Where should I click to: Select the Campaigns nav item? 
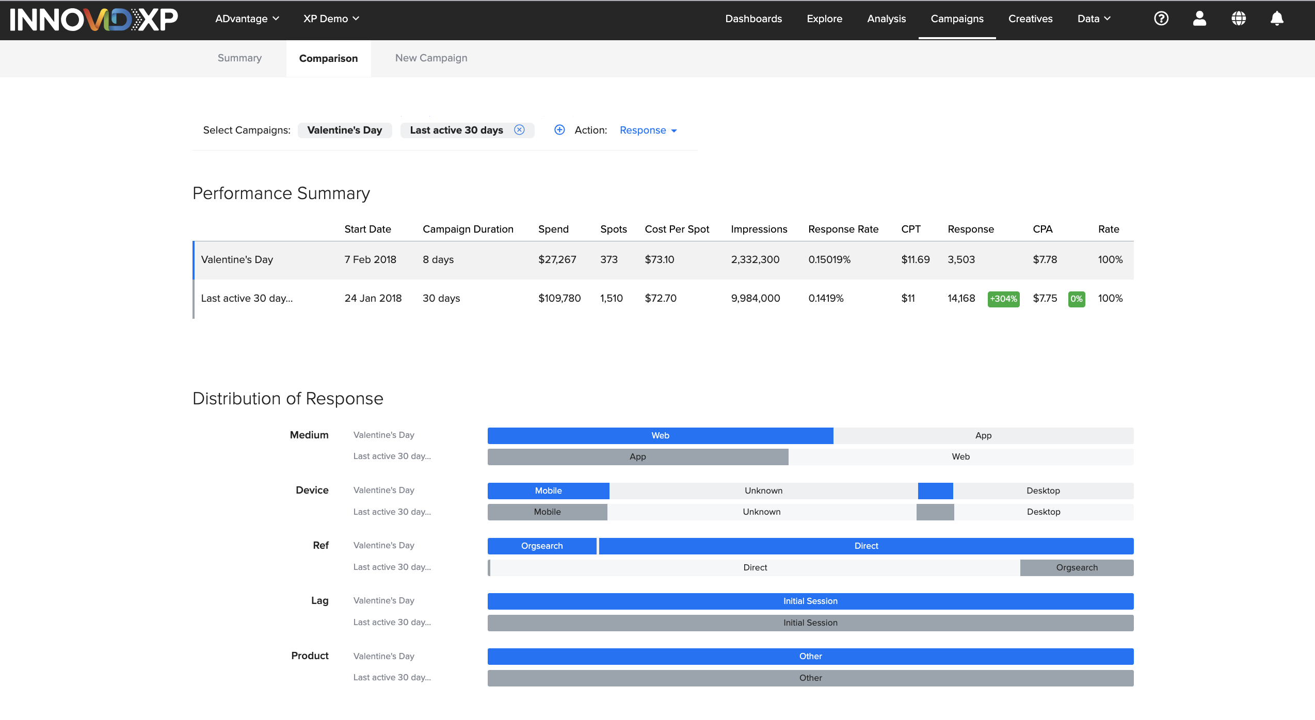957,19
